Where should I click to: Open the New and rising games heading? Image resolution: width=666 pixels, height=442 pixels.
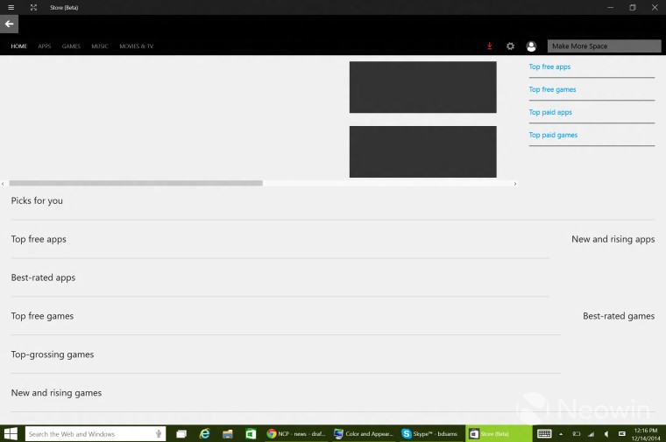coord(56,393)
